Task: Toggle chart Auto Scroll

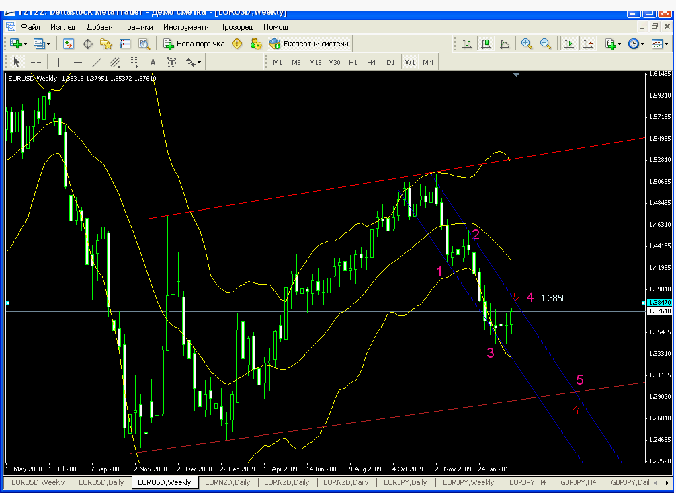Action: (x=569, y=44)
